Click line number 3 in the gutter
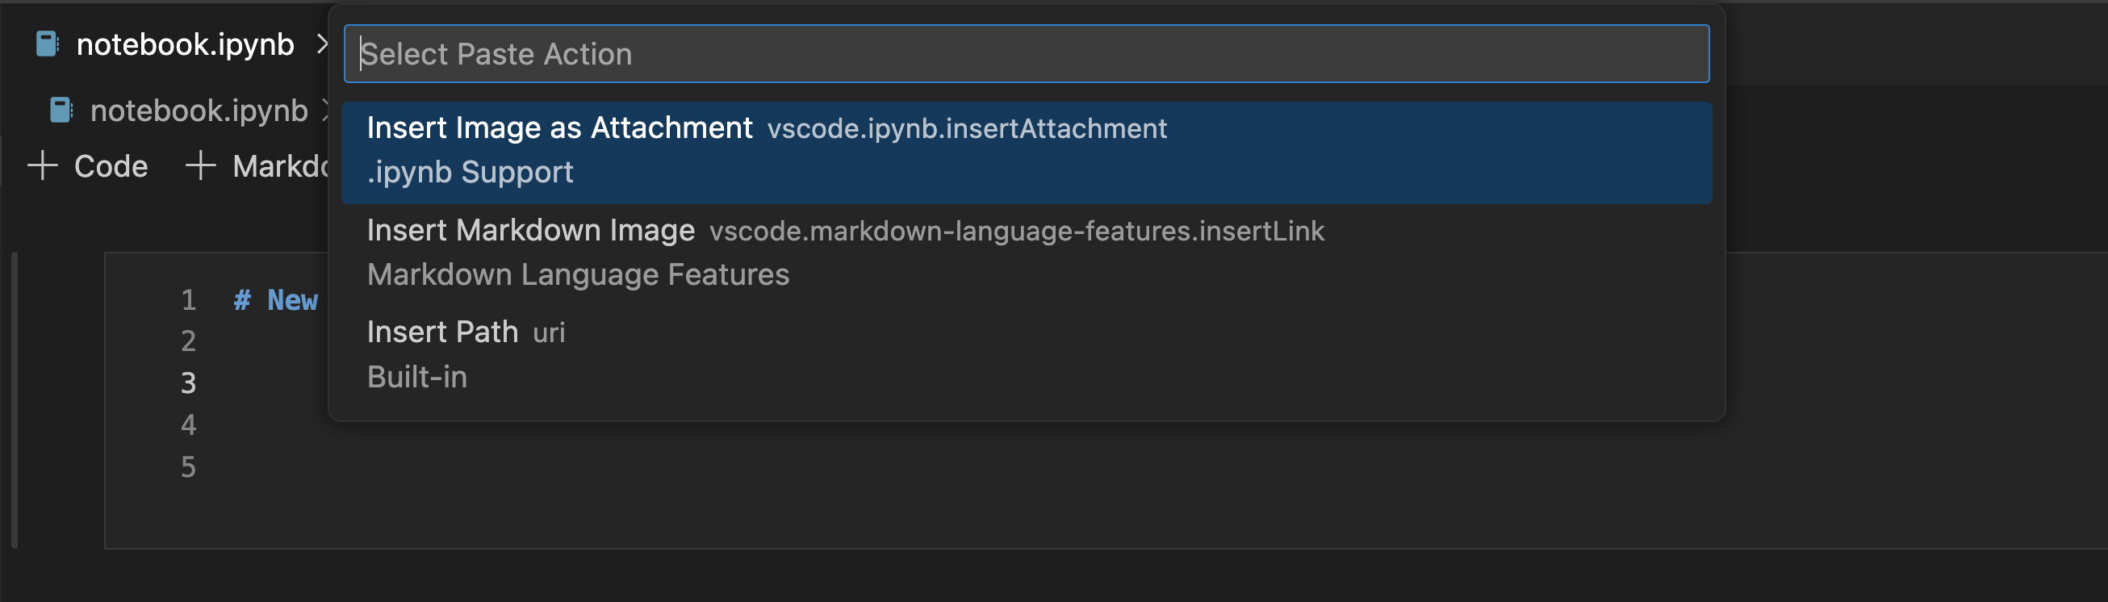 pyautogui.click(x=188, y=383)
